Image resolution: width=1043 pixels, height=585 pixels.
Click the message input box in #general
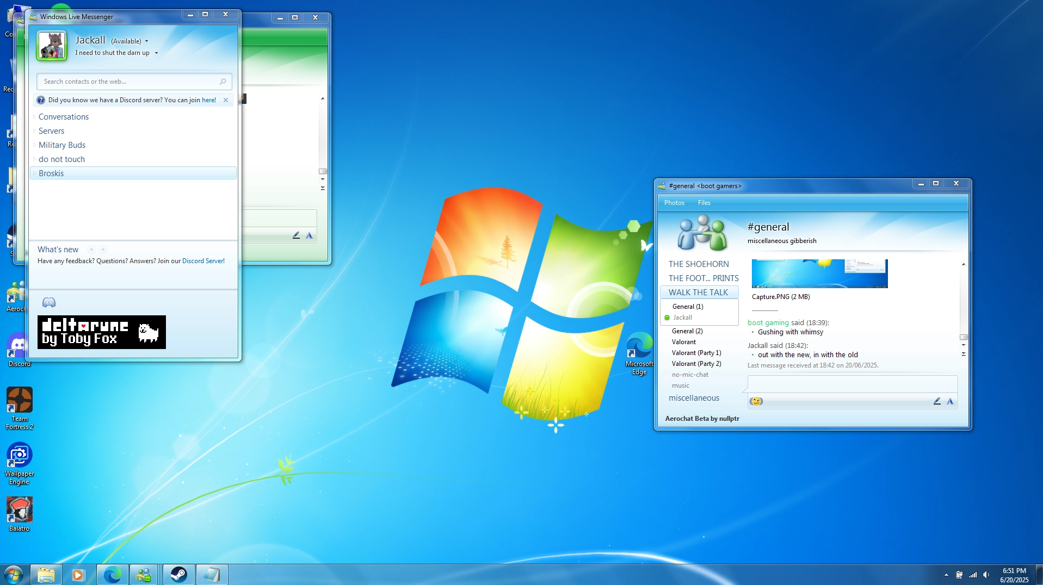pos(853,384)
